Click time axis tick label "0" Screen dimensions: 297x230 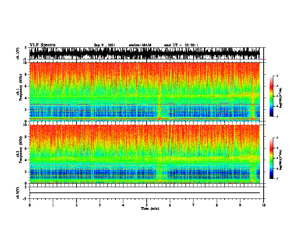(30, 205)
